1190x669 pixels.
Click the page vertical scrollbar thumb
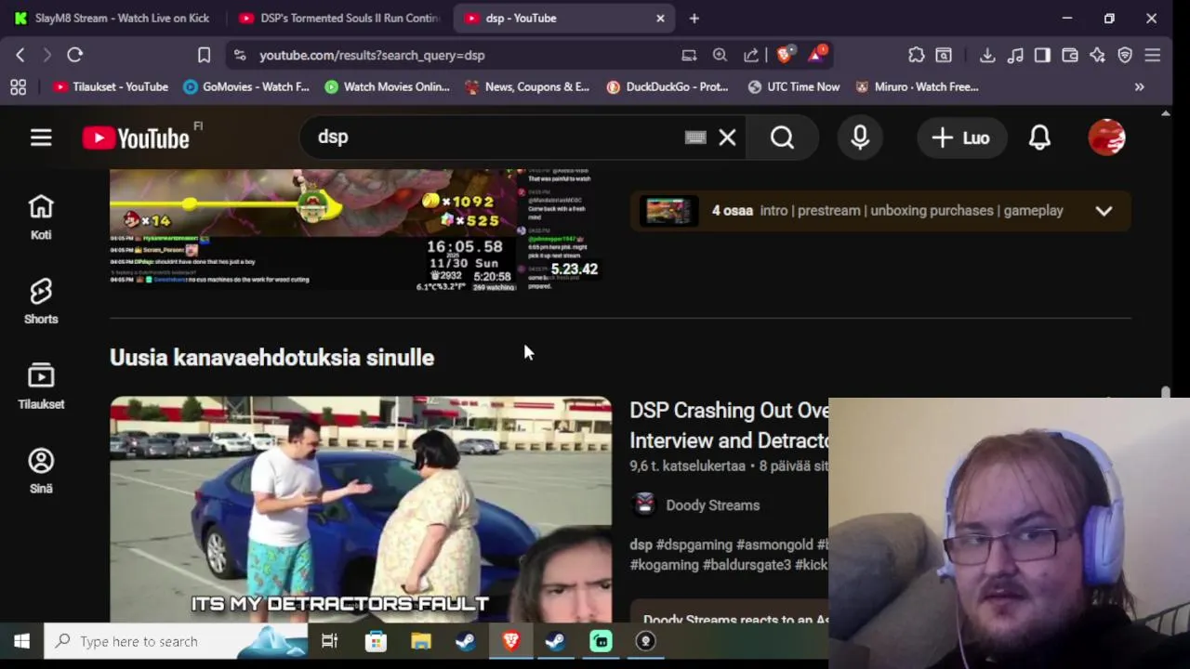click(x=1166, y=392)
